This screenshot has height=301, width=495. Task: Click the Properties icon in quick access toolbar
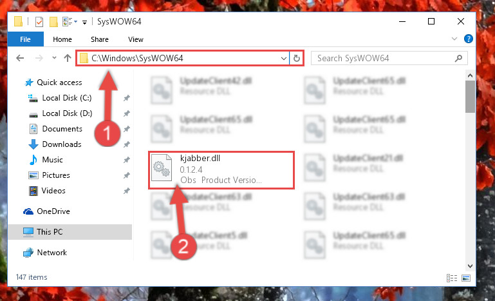tap(39, 22)
